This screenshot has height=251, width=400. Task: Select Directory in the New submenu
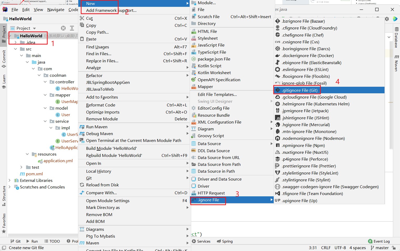232,23
